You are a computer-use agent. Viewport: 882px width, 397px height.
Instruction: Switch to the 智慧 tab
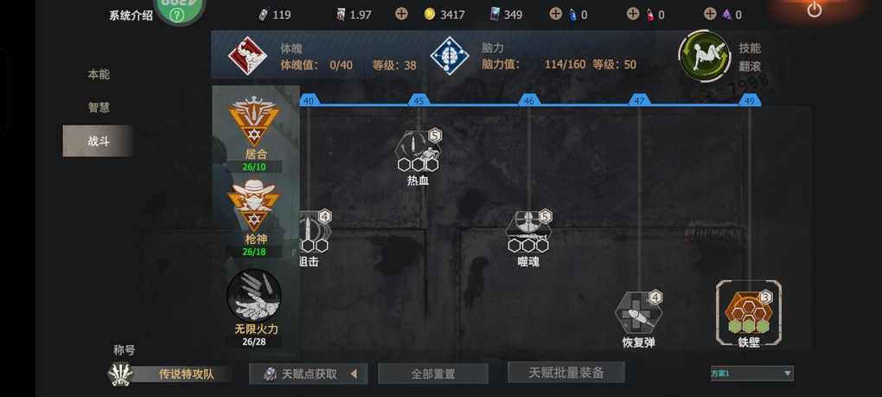coord(99,107)
